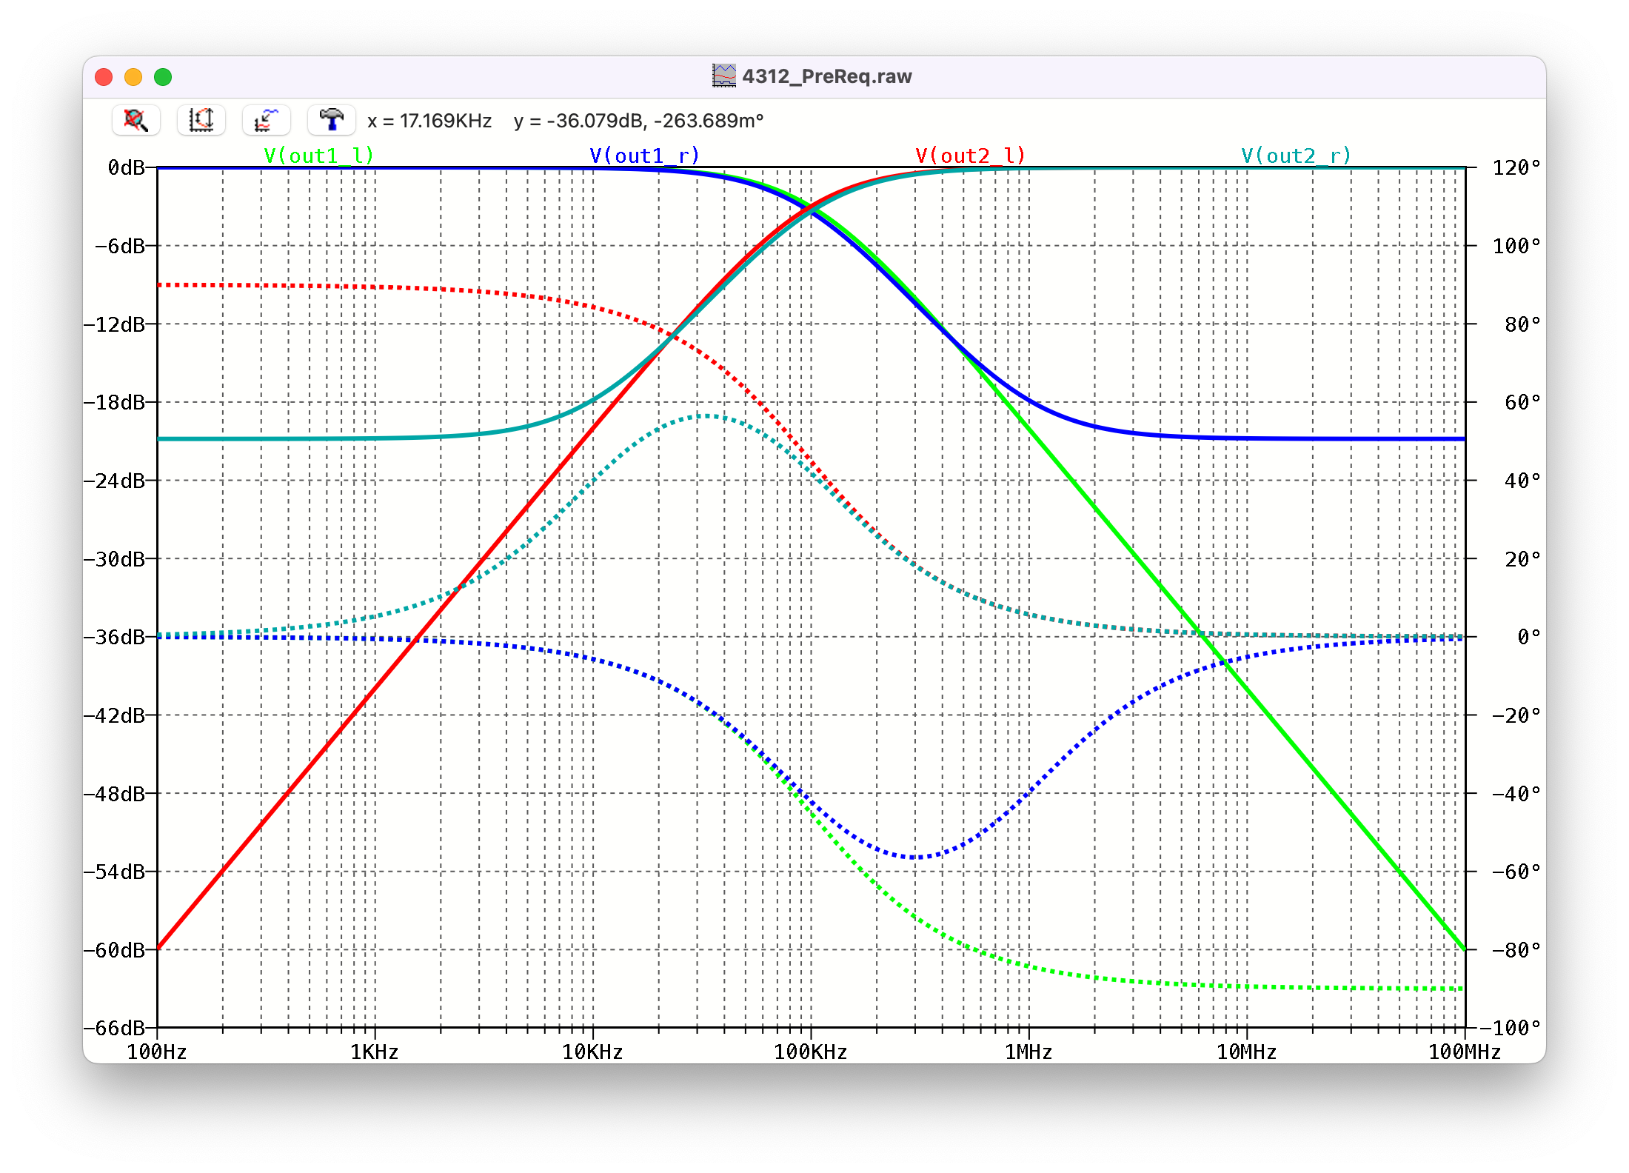Click the 120° right phase axis label

[x=1516, y=167]
